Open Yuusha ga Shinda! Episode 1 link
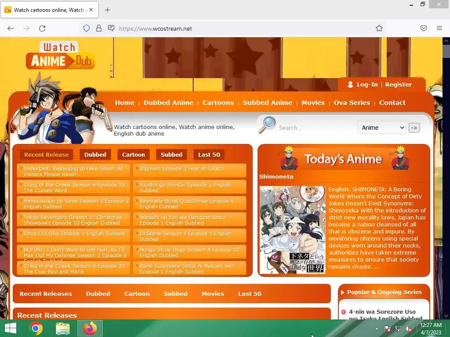The image size is (450, 337). pos(190,187)
